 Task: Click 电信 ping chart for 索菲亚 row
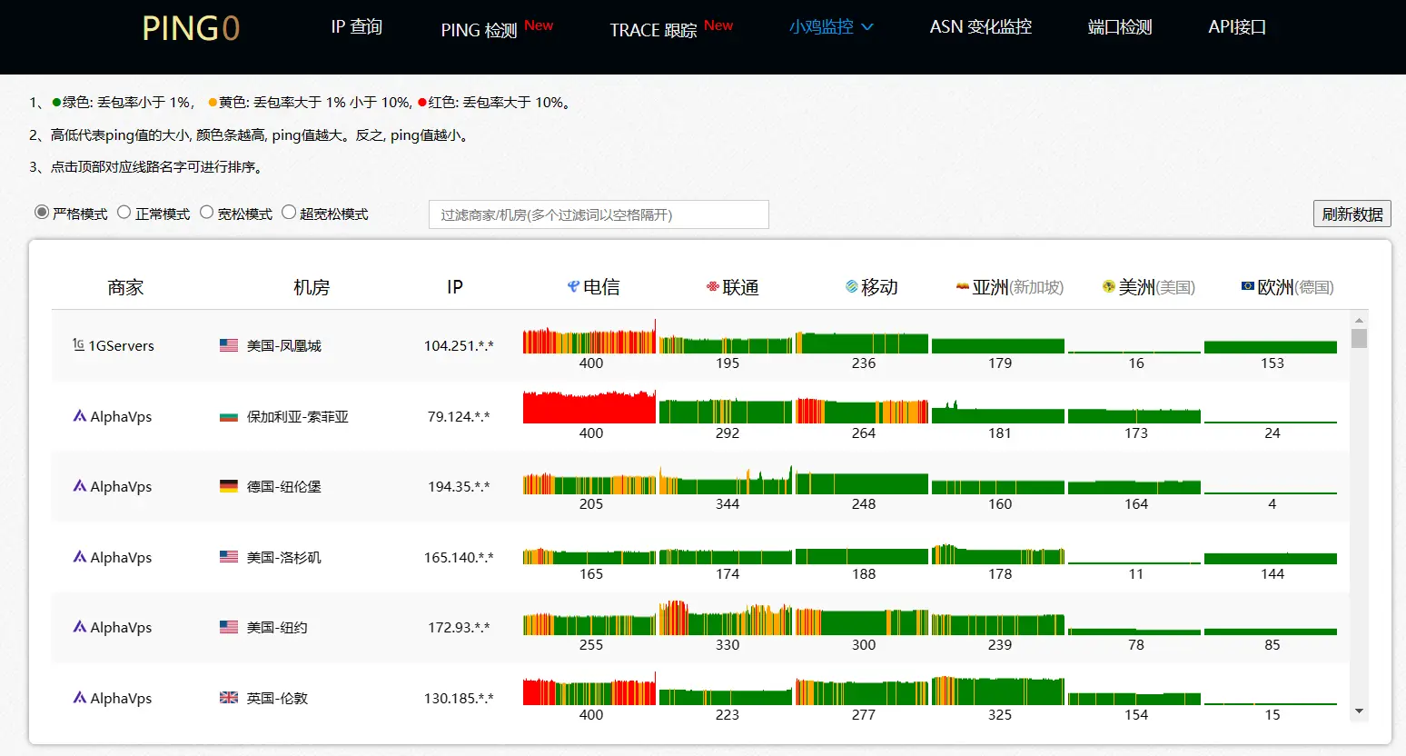(589, 406)
